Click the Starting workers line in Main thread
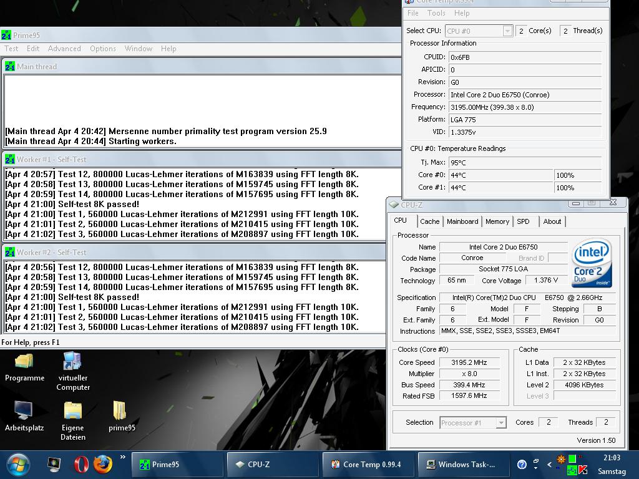Image resolution: width=639 pixels, height=479 pixels. [91, 142]
